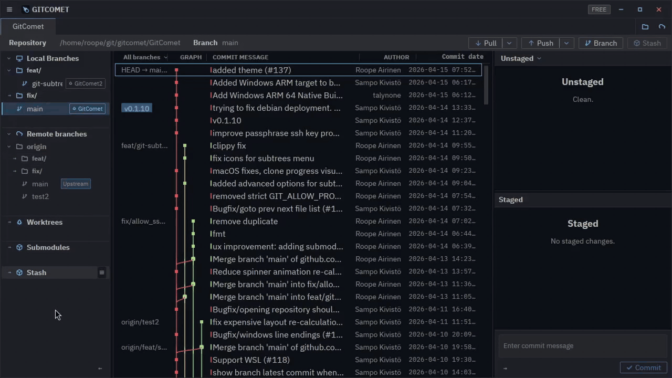The width and height of the screenshot is (672, 378).
Task: Collapse the sidebar with the left arrow
Action: 100,368
